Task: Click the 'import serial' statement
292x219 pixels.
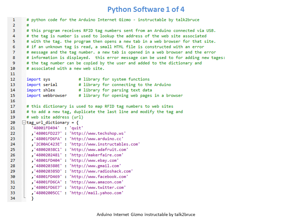Action: click(x=42, y=85)
